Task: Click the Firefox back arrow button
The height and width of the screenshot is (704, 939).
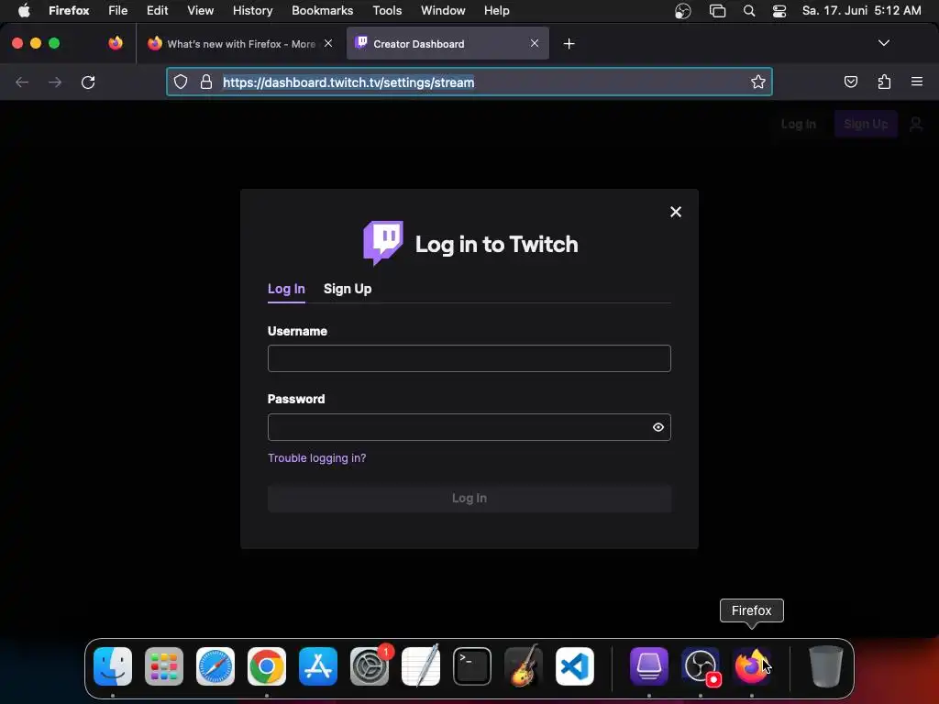Action: (x=22, y=82)
